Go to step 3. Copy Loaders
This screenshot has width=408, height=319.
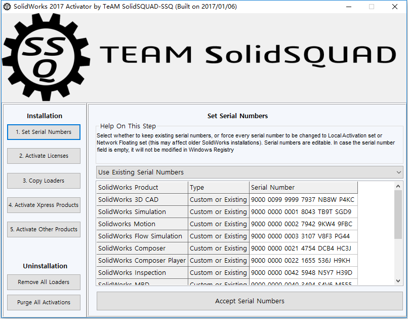point(44,181)
